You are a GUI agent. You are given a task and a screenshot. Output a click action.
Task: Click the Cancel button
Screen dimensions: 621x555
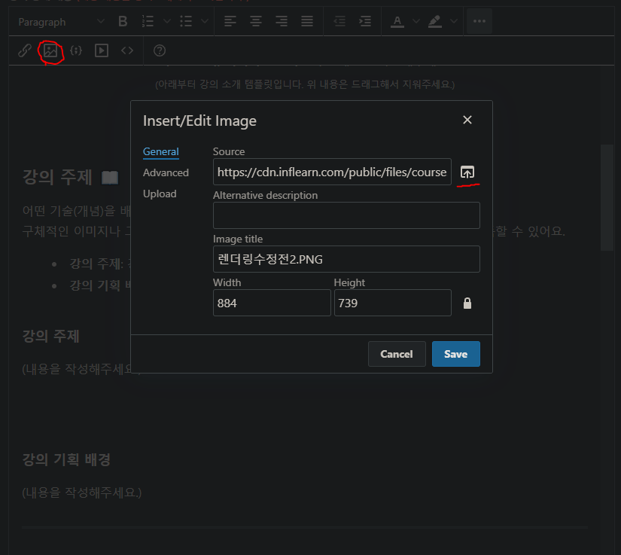[397, 354]
